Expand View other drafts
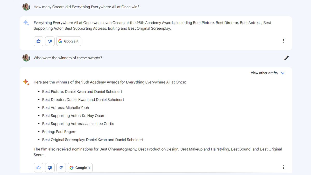This screenshot has height=175, width=311. point(267,73)
